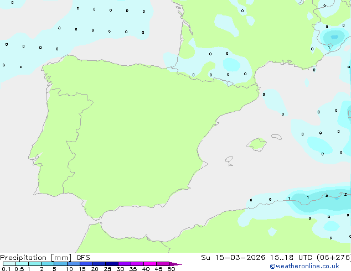Pick the 15–20 mm legend swatch
This screenshot has width=351, height=271.
click(86, 264)
